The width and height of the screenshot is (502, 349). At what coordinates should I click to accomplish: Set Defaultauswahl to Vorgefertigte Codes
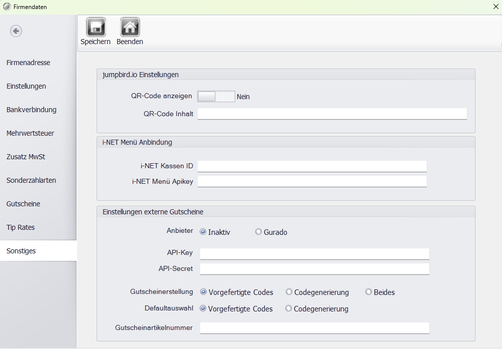pyautogui.click(x=203, y=308)
